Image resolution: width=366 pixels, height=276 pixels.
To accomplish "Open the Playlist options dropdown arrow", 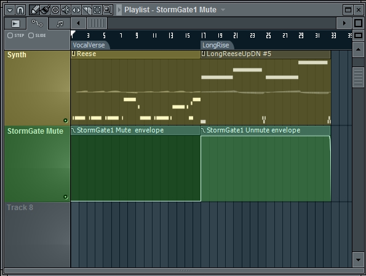I will pyautogui.click(x=10, y=10).
